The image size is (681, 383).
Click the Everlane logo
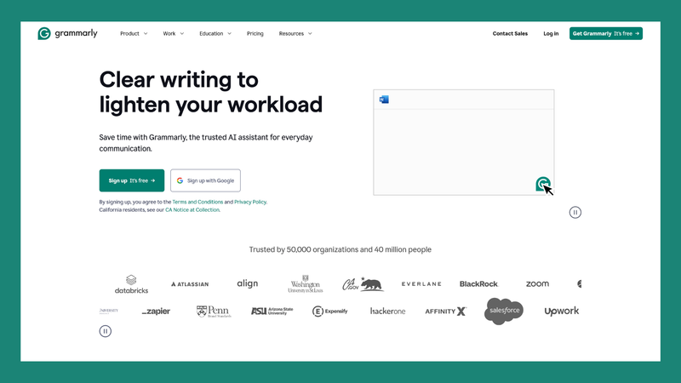[421, 284]
